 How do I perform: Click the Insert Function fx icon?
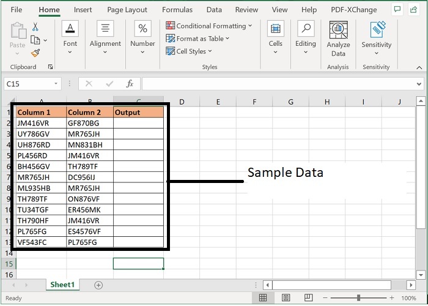(130, 84)
